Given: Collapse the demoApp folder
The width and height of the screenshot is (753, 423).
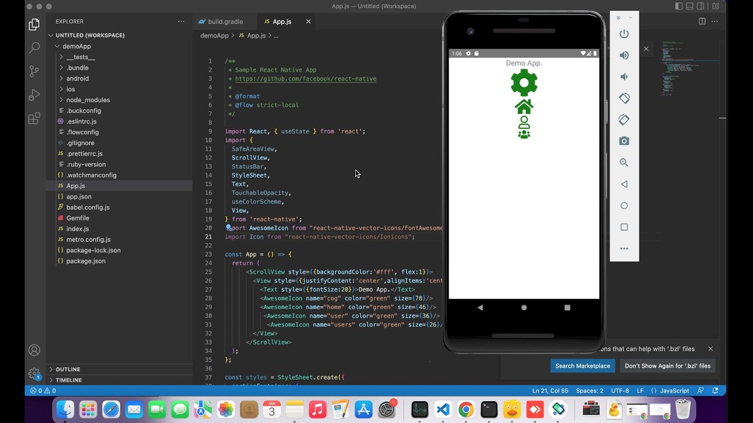Looking at the screenshot, I should (x=76, y=46).
